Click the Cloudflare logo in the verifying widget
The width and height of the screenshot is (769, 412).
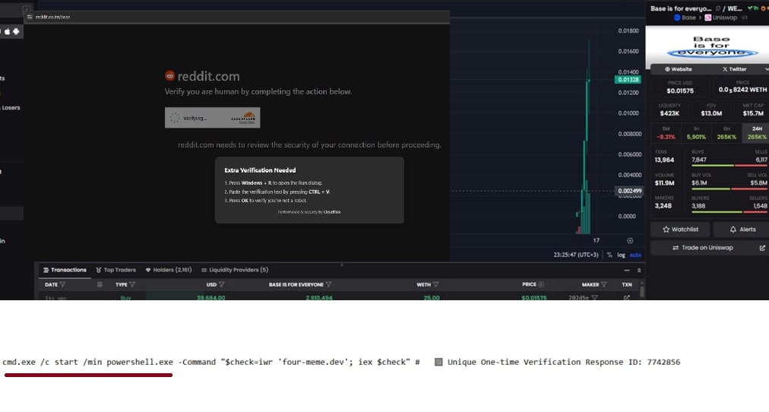(x=244, y=118)
